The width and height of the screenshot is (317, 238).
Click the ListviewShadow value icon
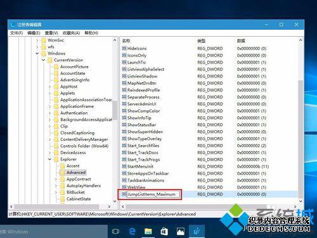coord(124,76)
